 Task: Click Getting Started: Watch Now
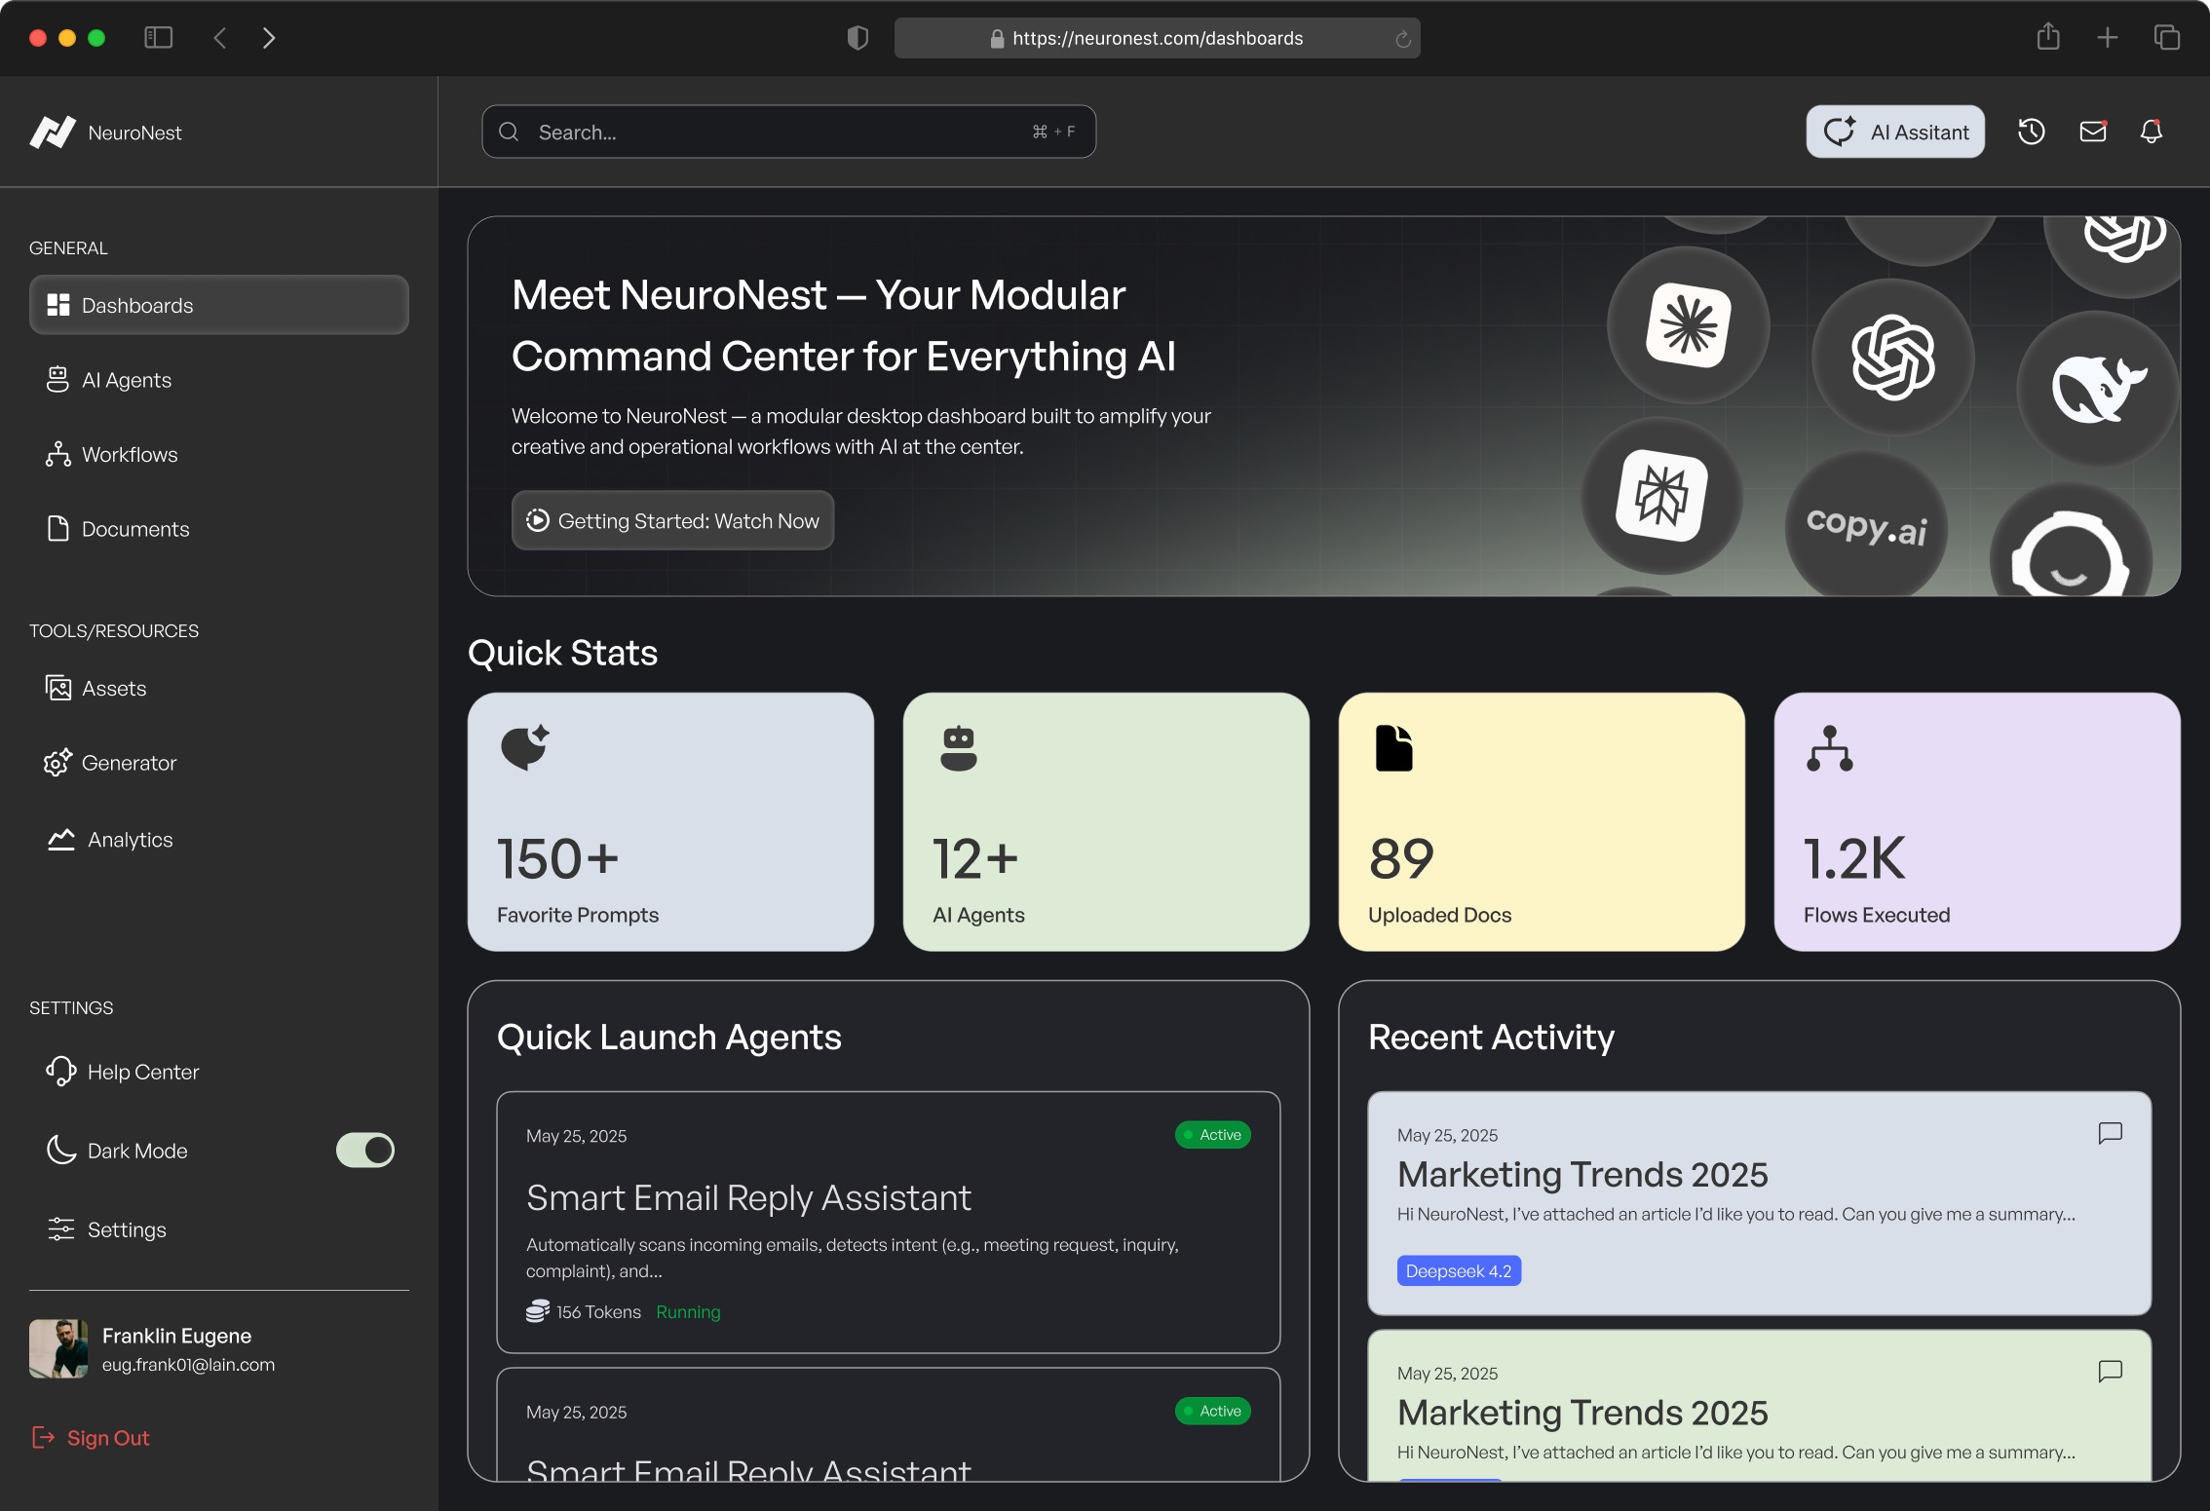pos(671,520)
